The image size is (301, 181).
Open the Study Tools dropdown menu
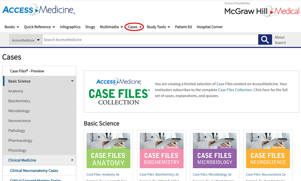158,27
